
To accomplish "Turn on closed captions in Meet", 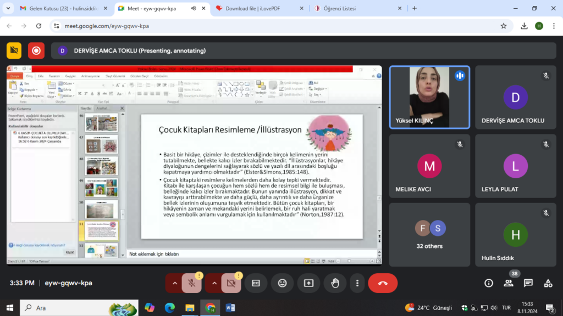I will pyautogui.click(x=256, y=283).
